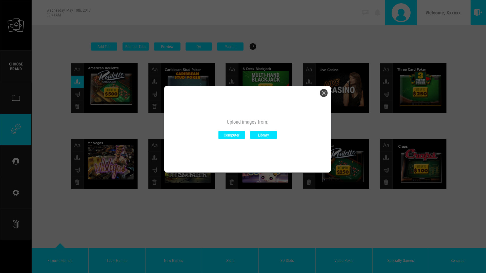The image size is (486, 273).
Task: Edit text of Live Casino tile
Action: coord(309,70)
